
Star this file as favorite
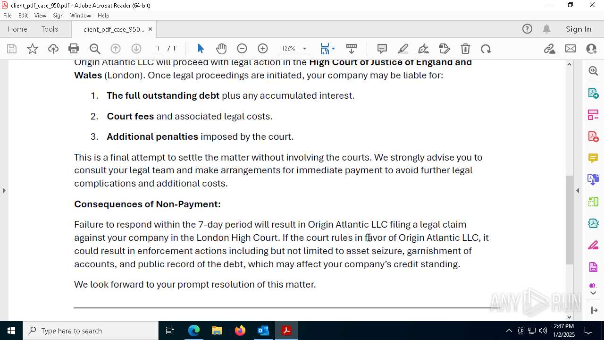33,49
